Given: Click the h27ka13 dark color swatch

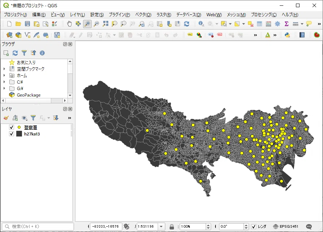Looking at the screenshot, I should [x=19, y=134].
